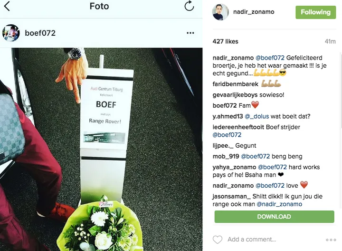
Task: Click the refresh icon beside Foto
Action: (x=189, y=6)
